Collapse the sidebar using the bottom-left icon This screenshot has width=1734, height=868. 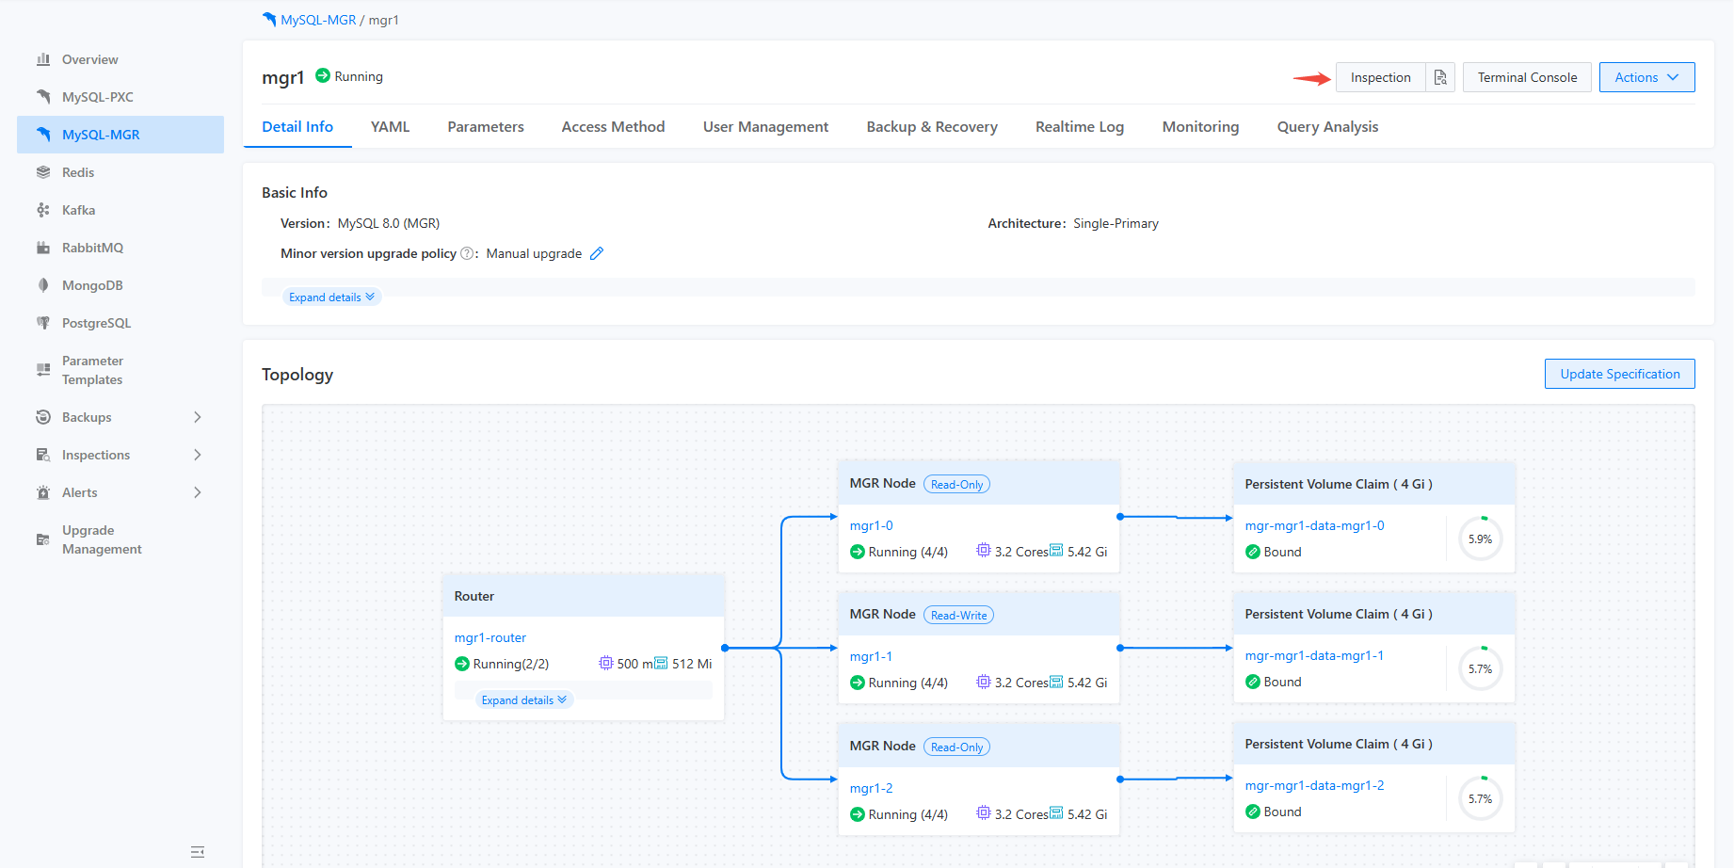(198, 851)
